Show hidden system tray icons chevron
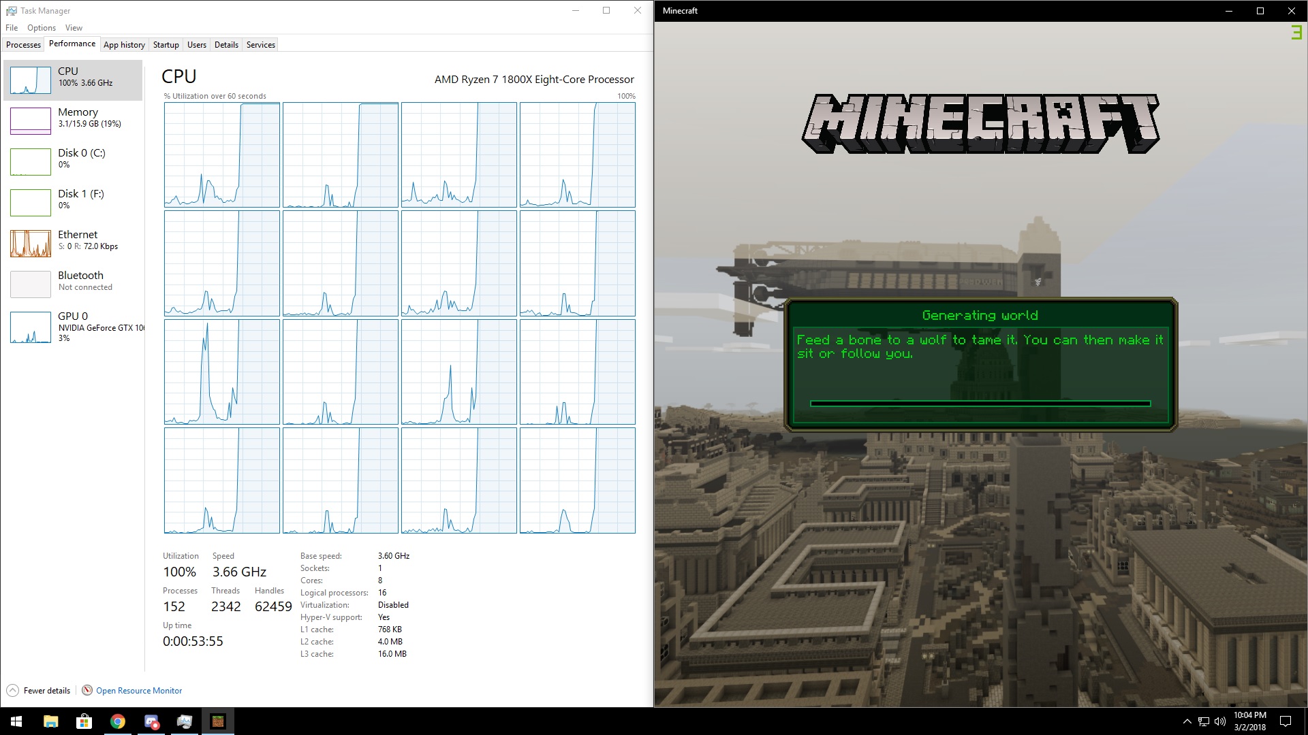1308x735 pixels. coord(1187,721)
